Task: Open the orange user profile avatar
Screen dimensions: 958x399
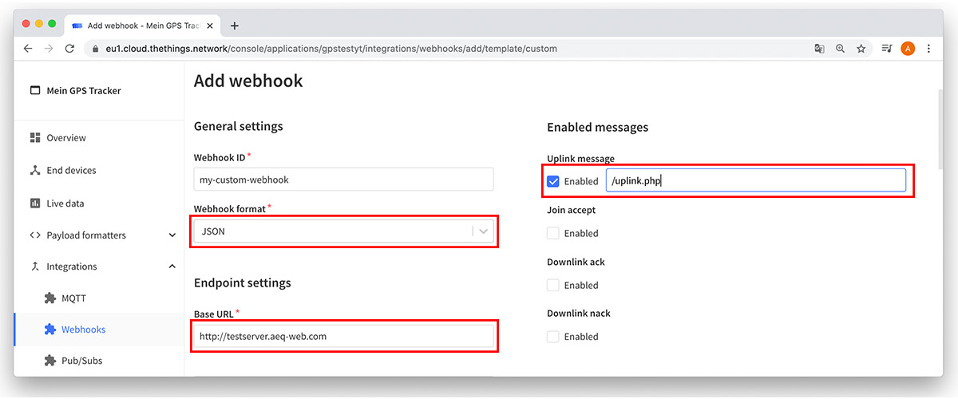Action: (908, 49)
